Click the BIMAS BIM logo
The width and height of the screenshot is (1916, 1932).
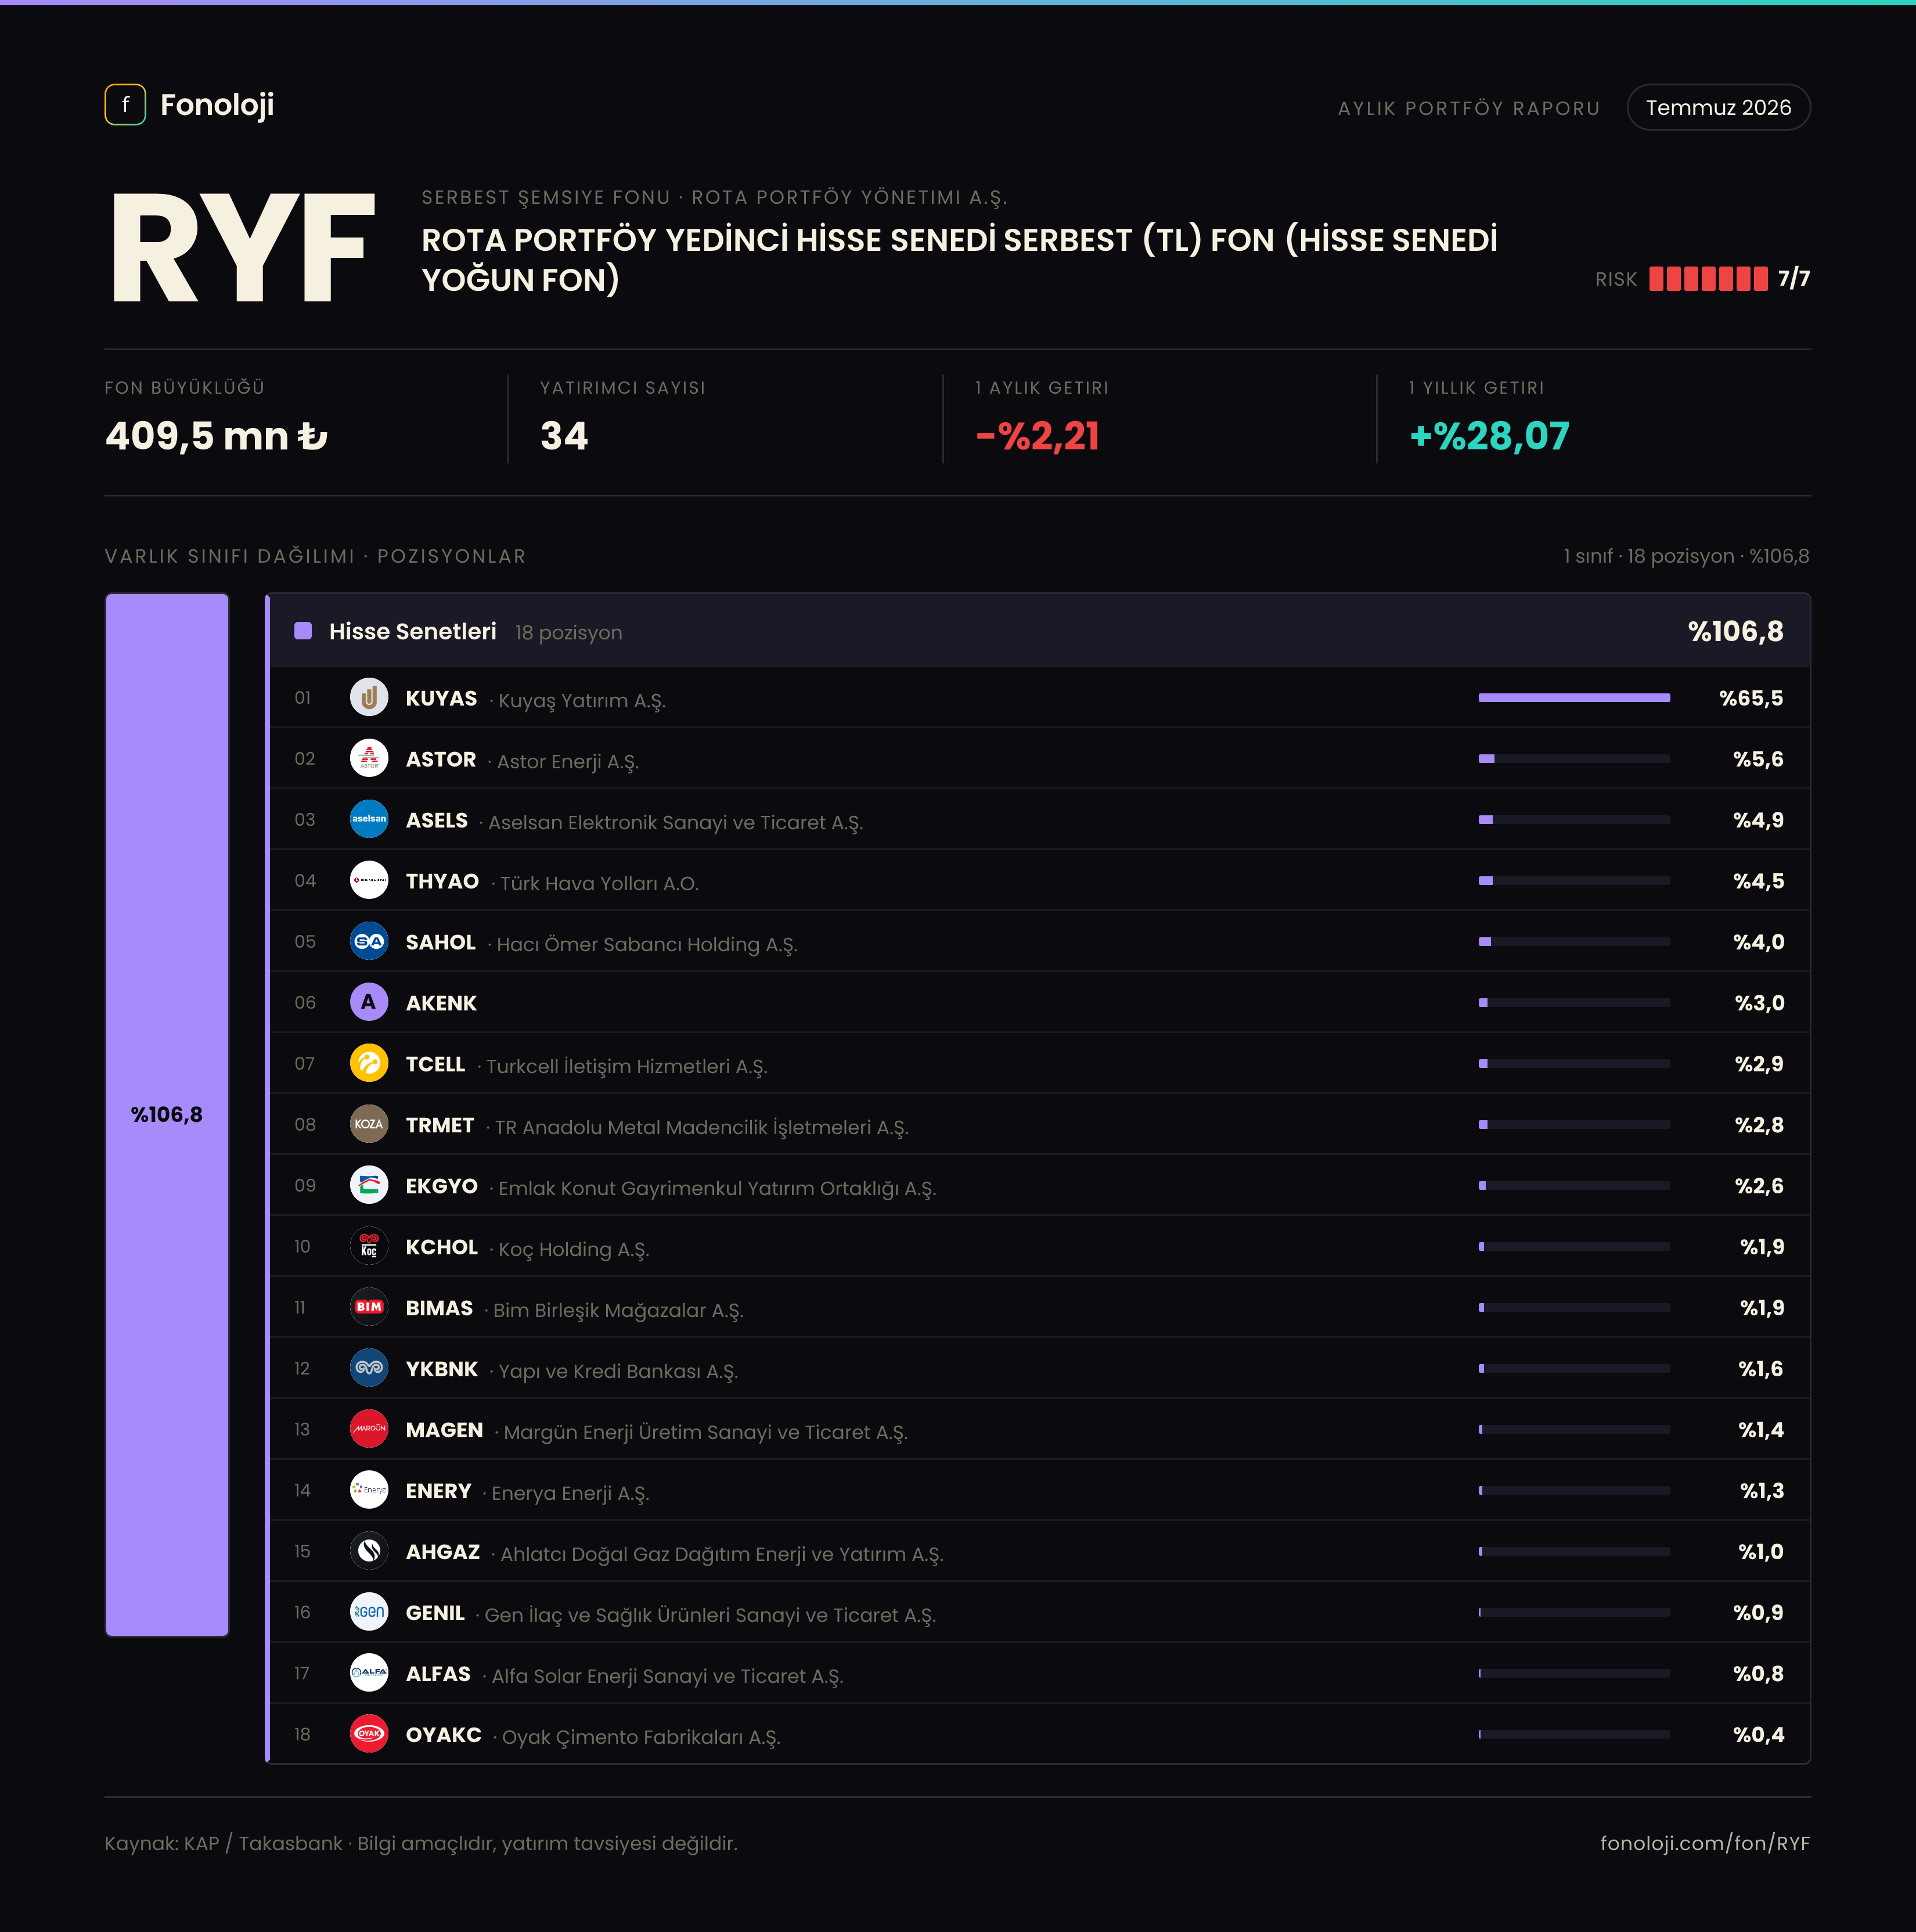coord(369,1307)
